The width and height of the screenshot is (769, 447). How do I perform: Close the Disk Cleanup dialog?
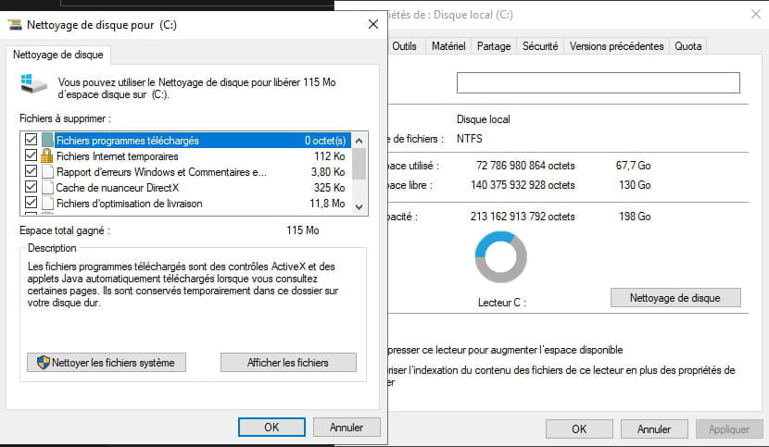click(x=373, y=24)
